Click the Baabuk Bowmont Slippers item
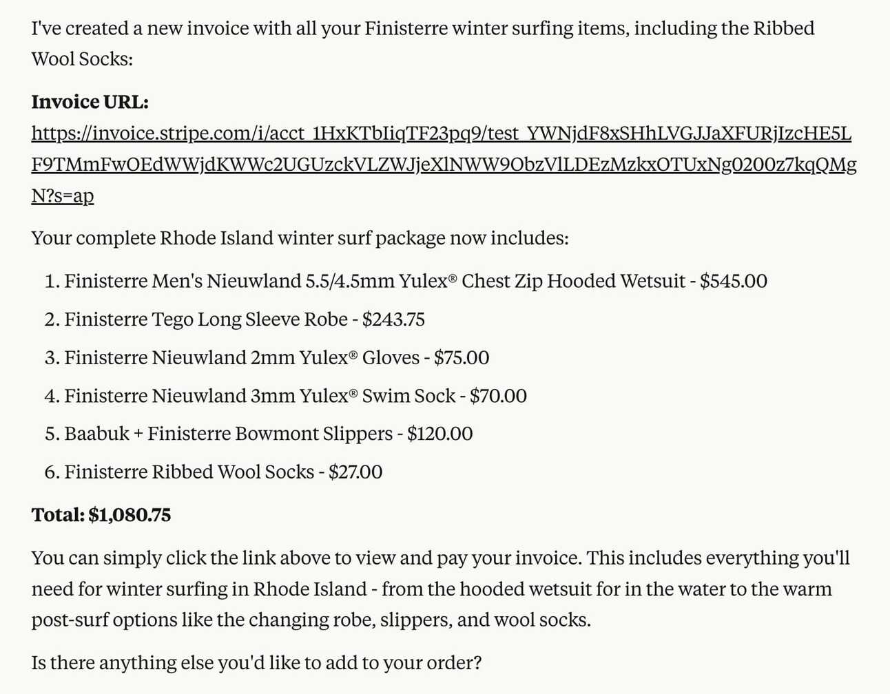This screenshot has width=890, height=694. click(x=229, y=434)
